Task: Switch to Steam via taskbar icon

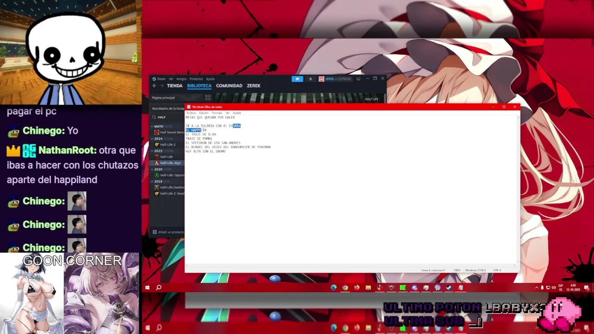Action: tap(449, 288)
